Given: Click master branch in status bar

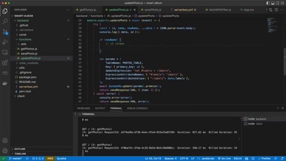Looking at the screenshot, I should coord(16,158).
